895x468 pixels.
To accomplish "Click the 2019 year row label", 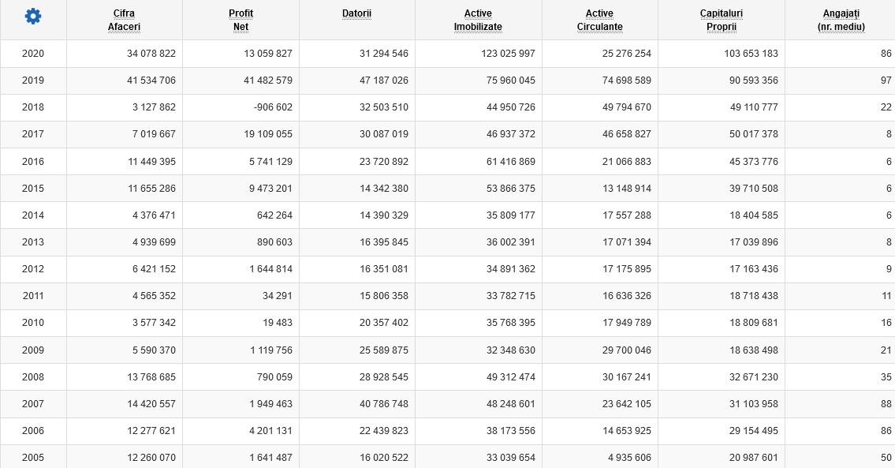I will tap(33, 80).
